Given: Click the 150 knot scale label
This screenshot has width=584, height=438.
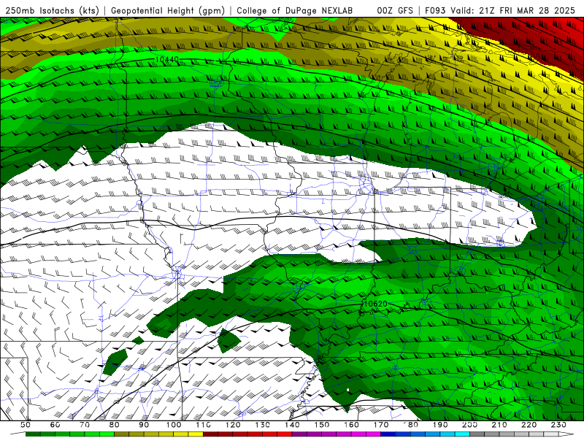Looking at the screenshot, I should [x=321, y=425].
